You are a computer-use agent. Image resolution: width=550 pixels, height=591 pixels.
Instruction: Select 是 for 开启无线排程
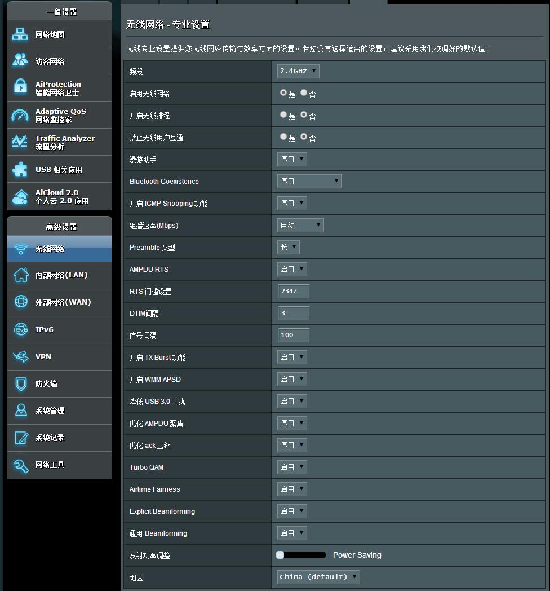tap(283, 114)
